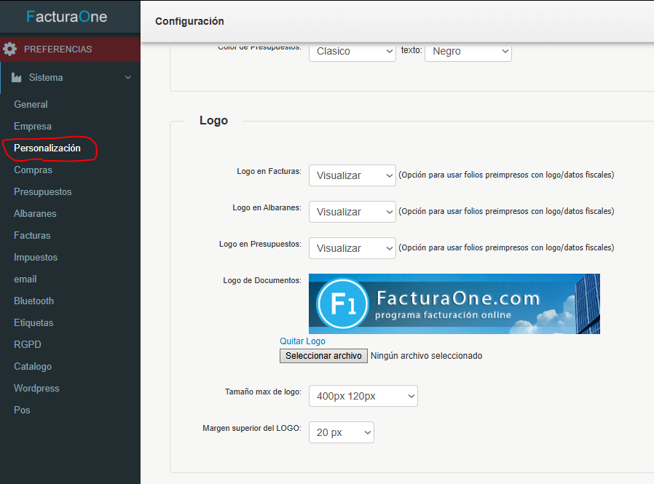Open the Presupuestos section
Viewport: 654px width, 484px height.
pyautogui.click(x=42, y=191)
